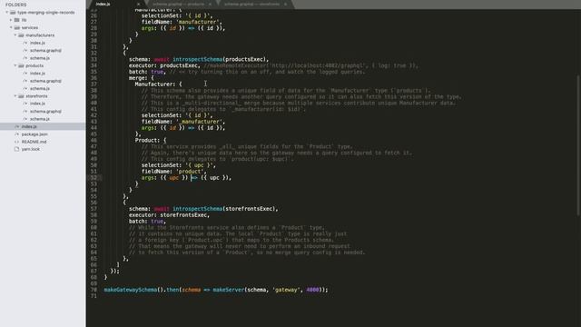Collapse the services folder arrow

[x=11, y=27]
